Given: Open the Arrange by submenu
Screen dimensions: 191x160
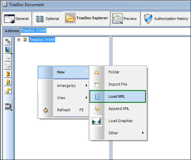Looking at the screenshot, I should pos(64,86).
